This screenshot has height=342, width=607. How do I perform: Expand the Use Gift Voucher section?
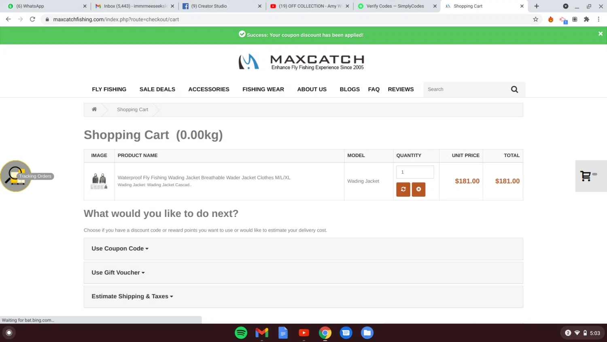click(303, 273)
